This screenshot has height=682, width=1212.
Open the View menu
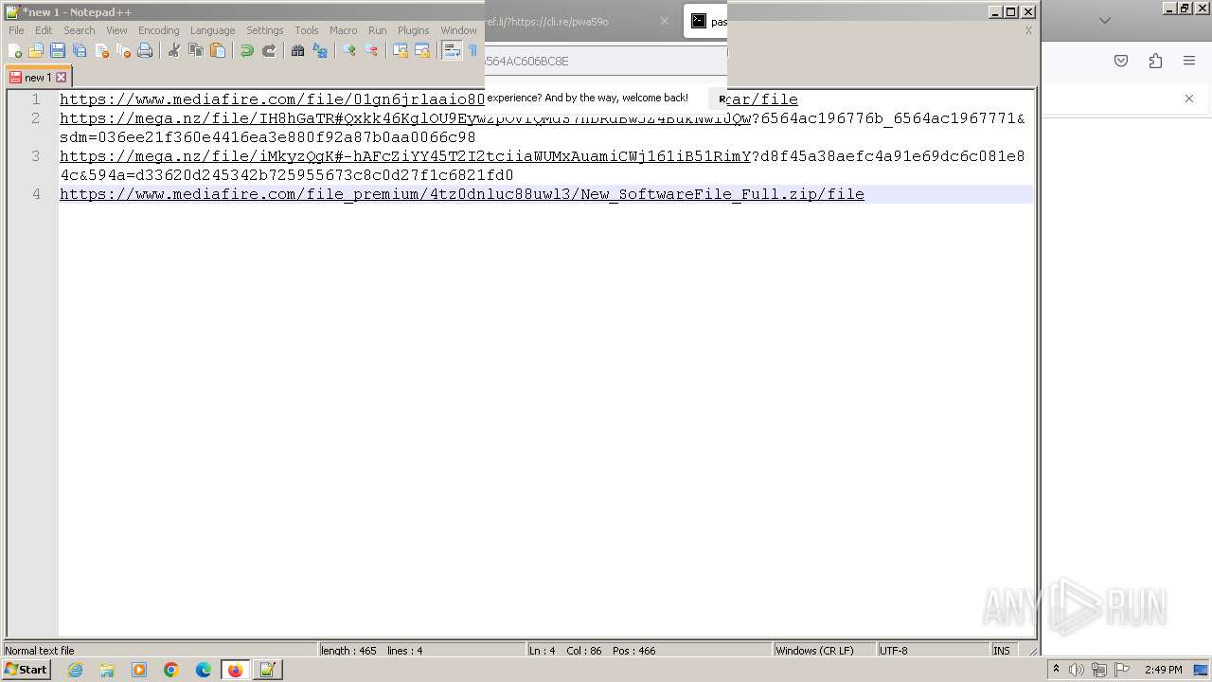(x=116, y=30)
